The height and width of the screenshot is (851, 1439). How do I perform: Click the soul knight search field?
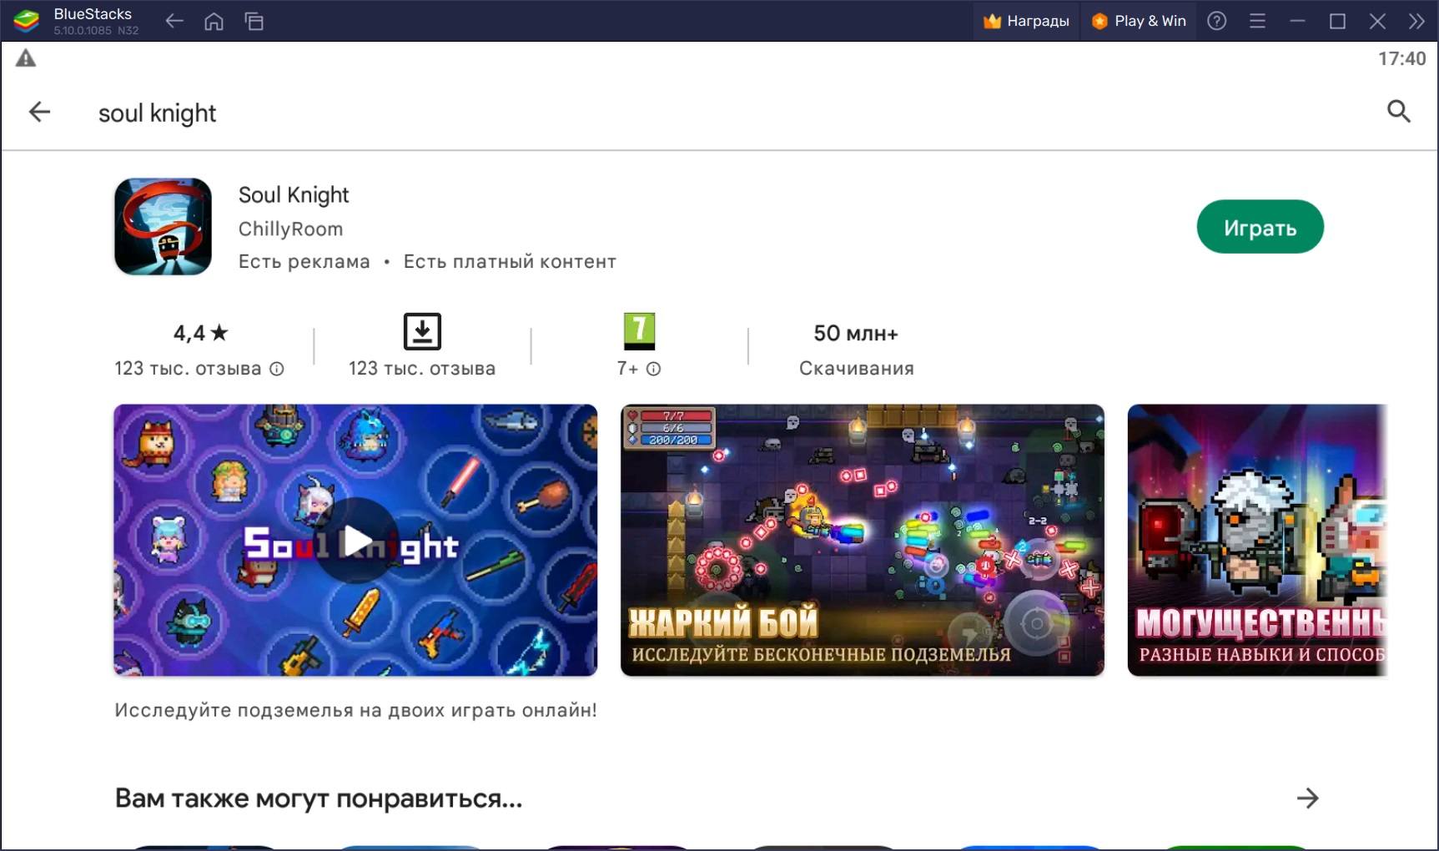pos(157,113)
